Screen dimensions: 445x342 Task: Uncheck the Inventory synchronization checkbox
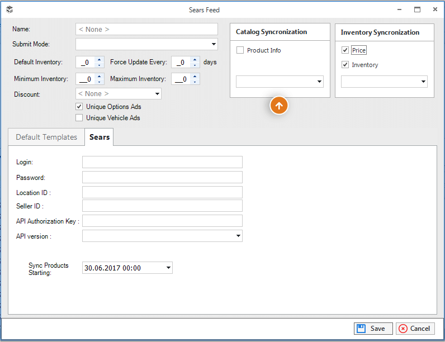point(345,65)
